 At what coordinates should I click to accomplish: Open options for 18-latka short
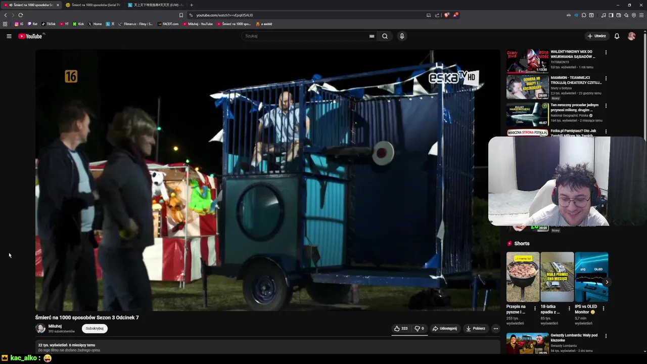569,308
